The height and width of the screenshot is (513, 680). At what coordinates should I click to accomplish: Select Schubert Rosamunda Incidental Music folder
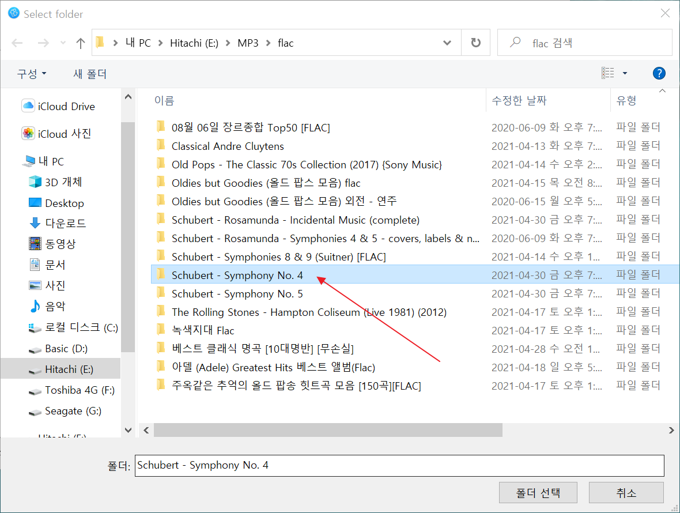[414, 220]
